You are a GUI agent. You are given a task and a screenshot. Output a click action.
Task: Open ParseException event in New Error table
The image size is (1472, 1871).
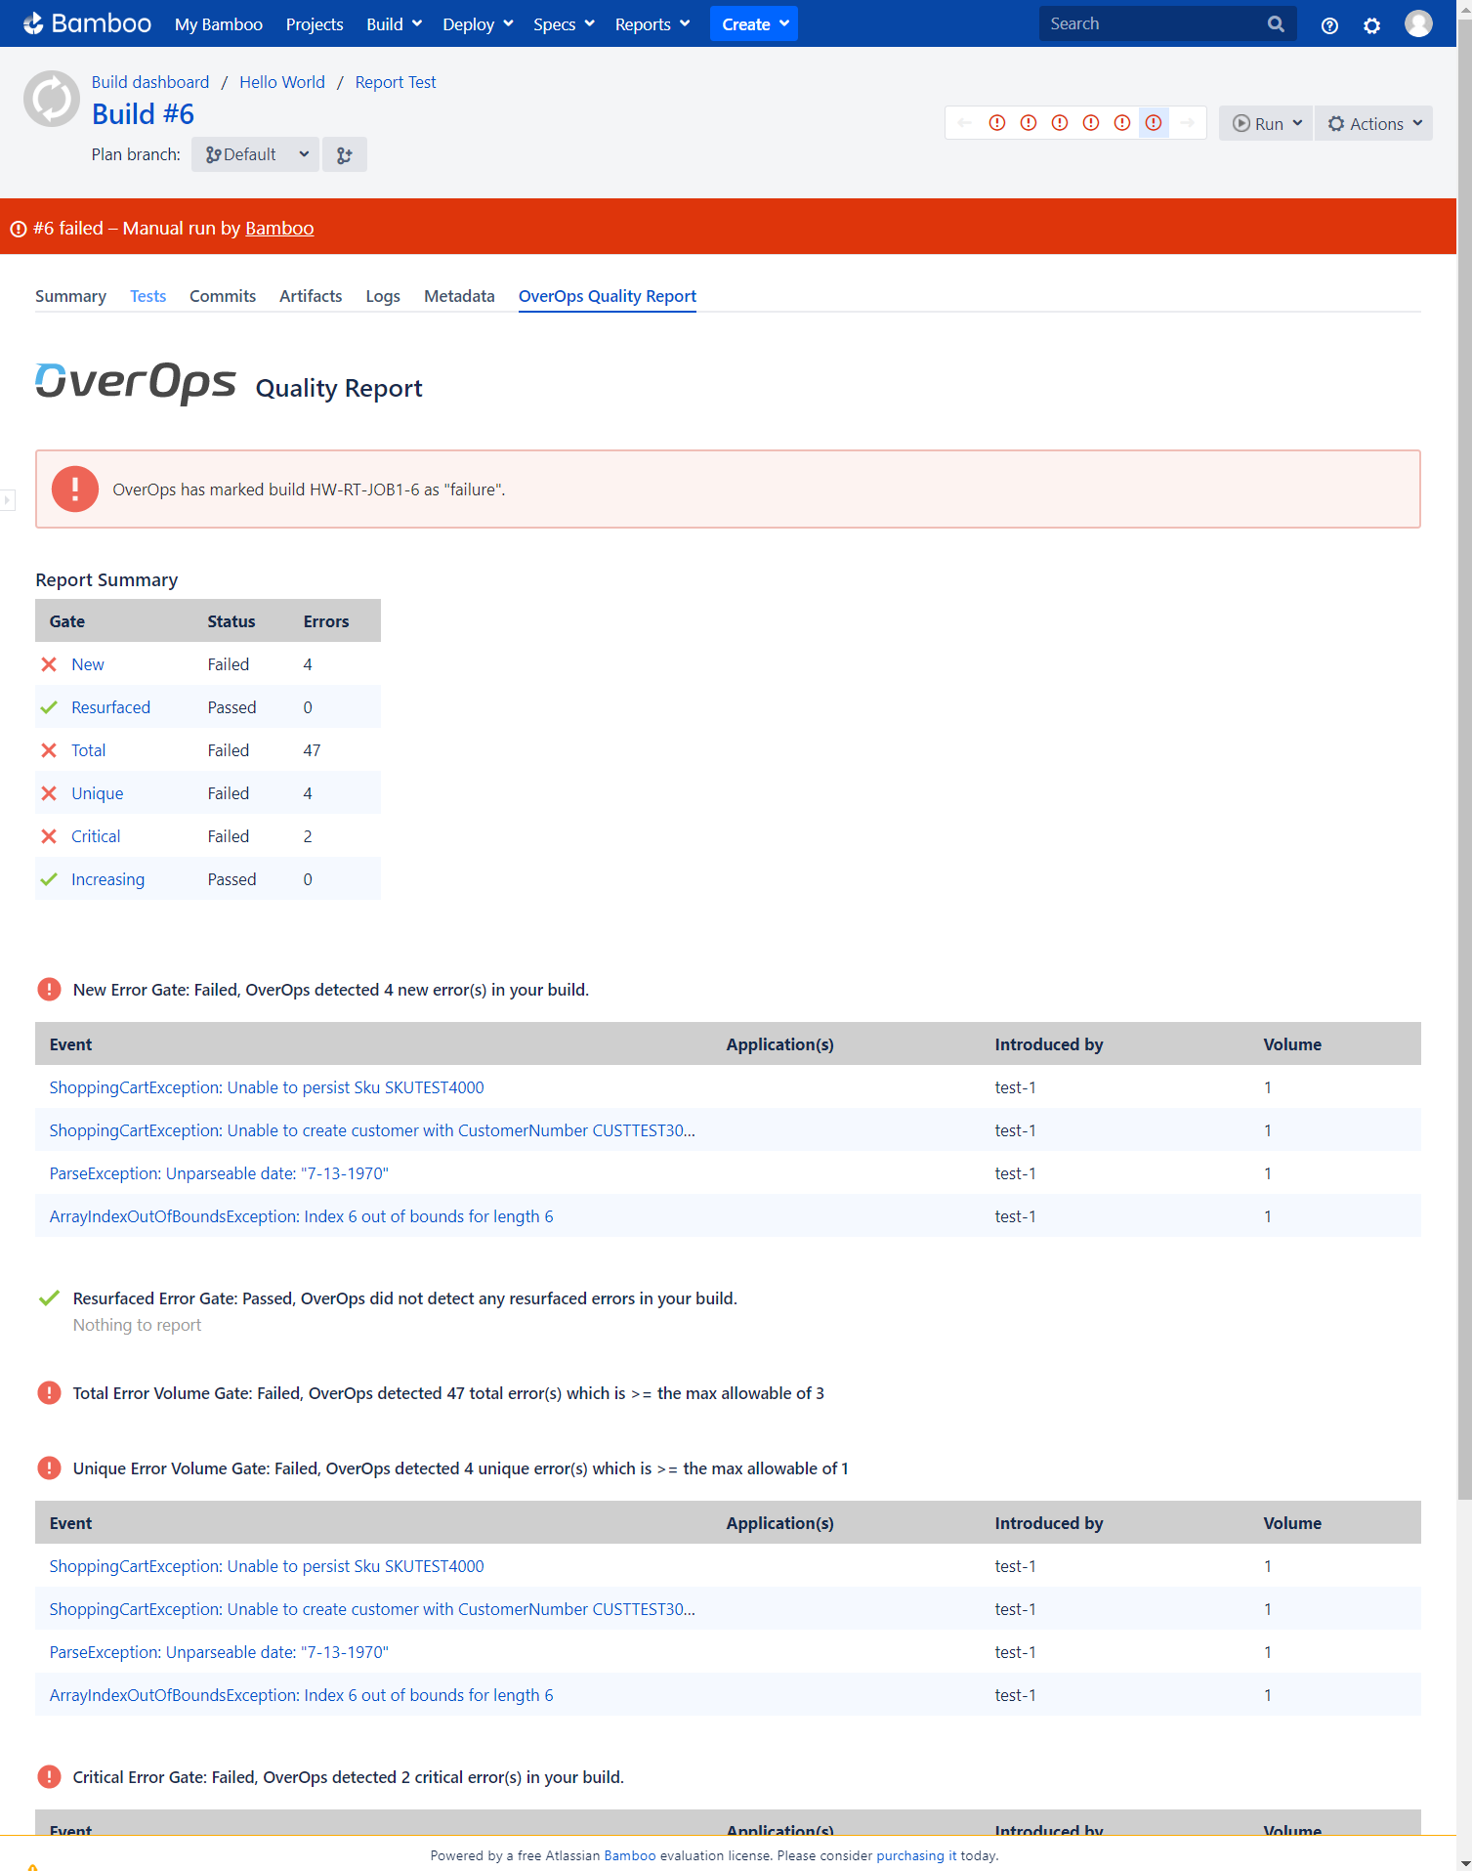point(219,1173)
